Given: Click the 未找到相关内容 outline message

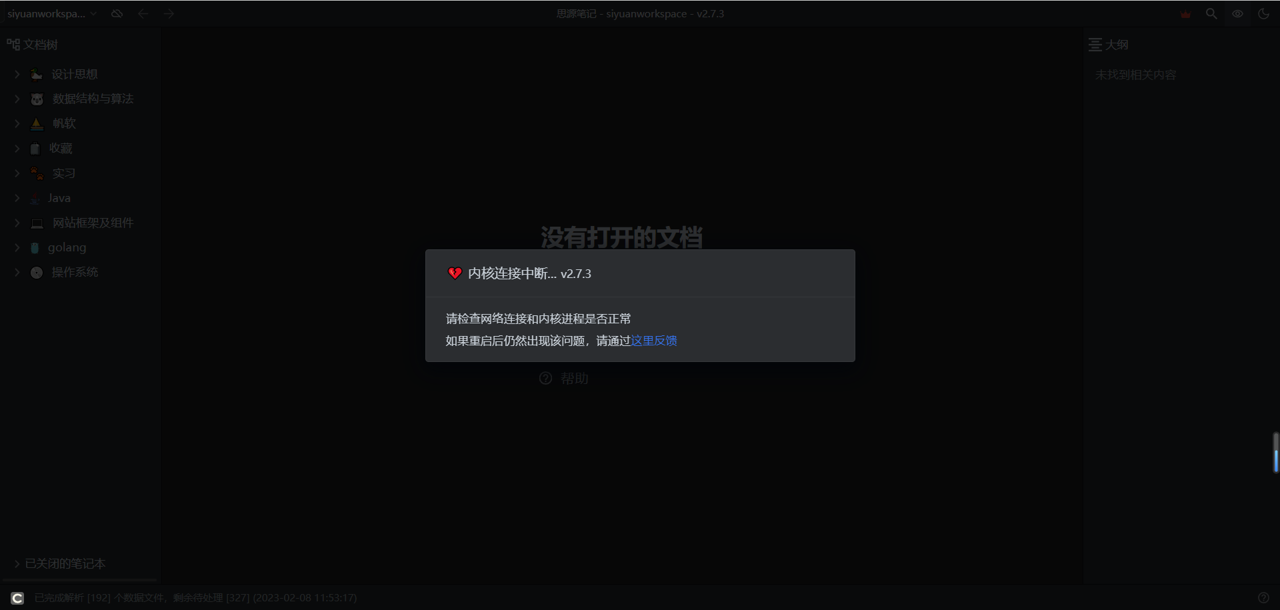Looking at the screenshot, I should 1135,75.
